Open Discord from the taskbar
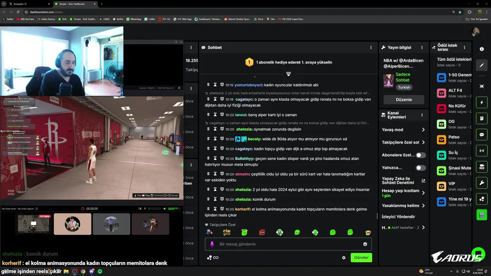The image size is (491, 276). click(x=91, y=271)
